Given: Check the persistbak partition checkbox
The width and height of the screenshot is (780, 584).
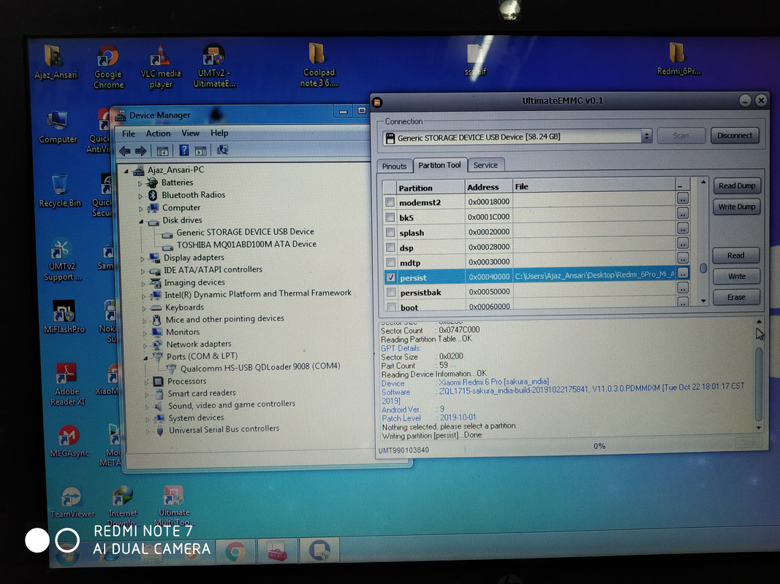Looking at the screenshot, I should click(x=391, y=292).
